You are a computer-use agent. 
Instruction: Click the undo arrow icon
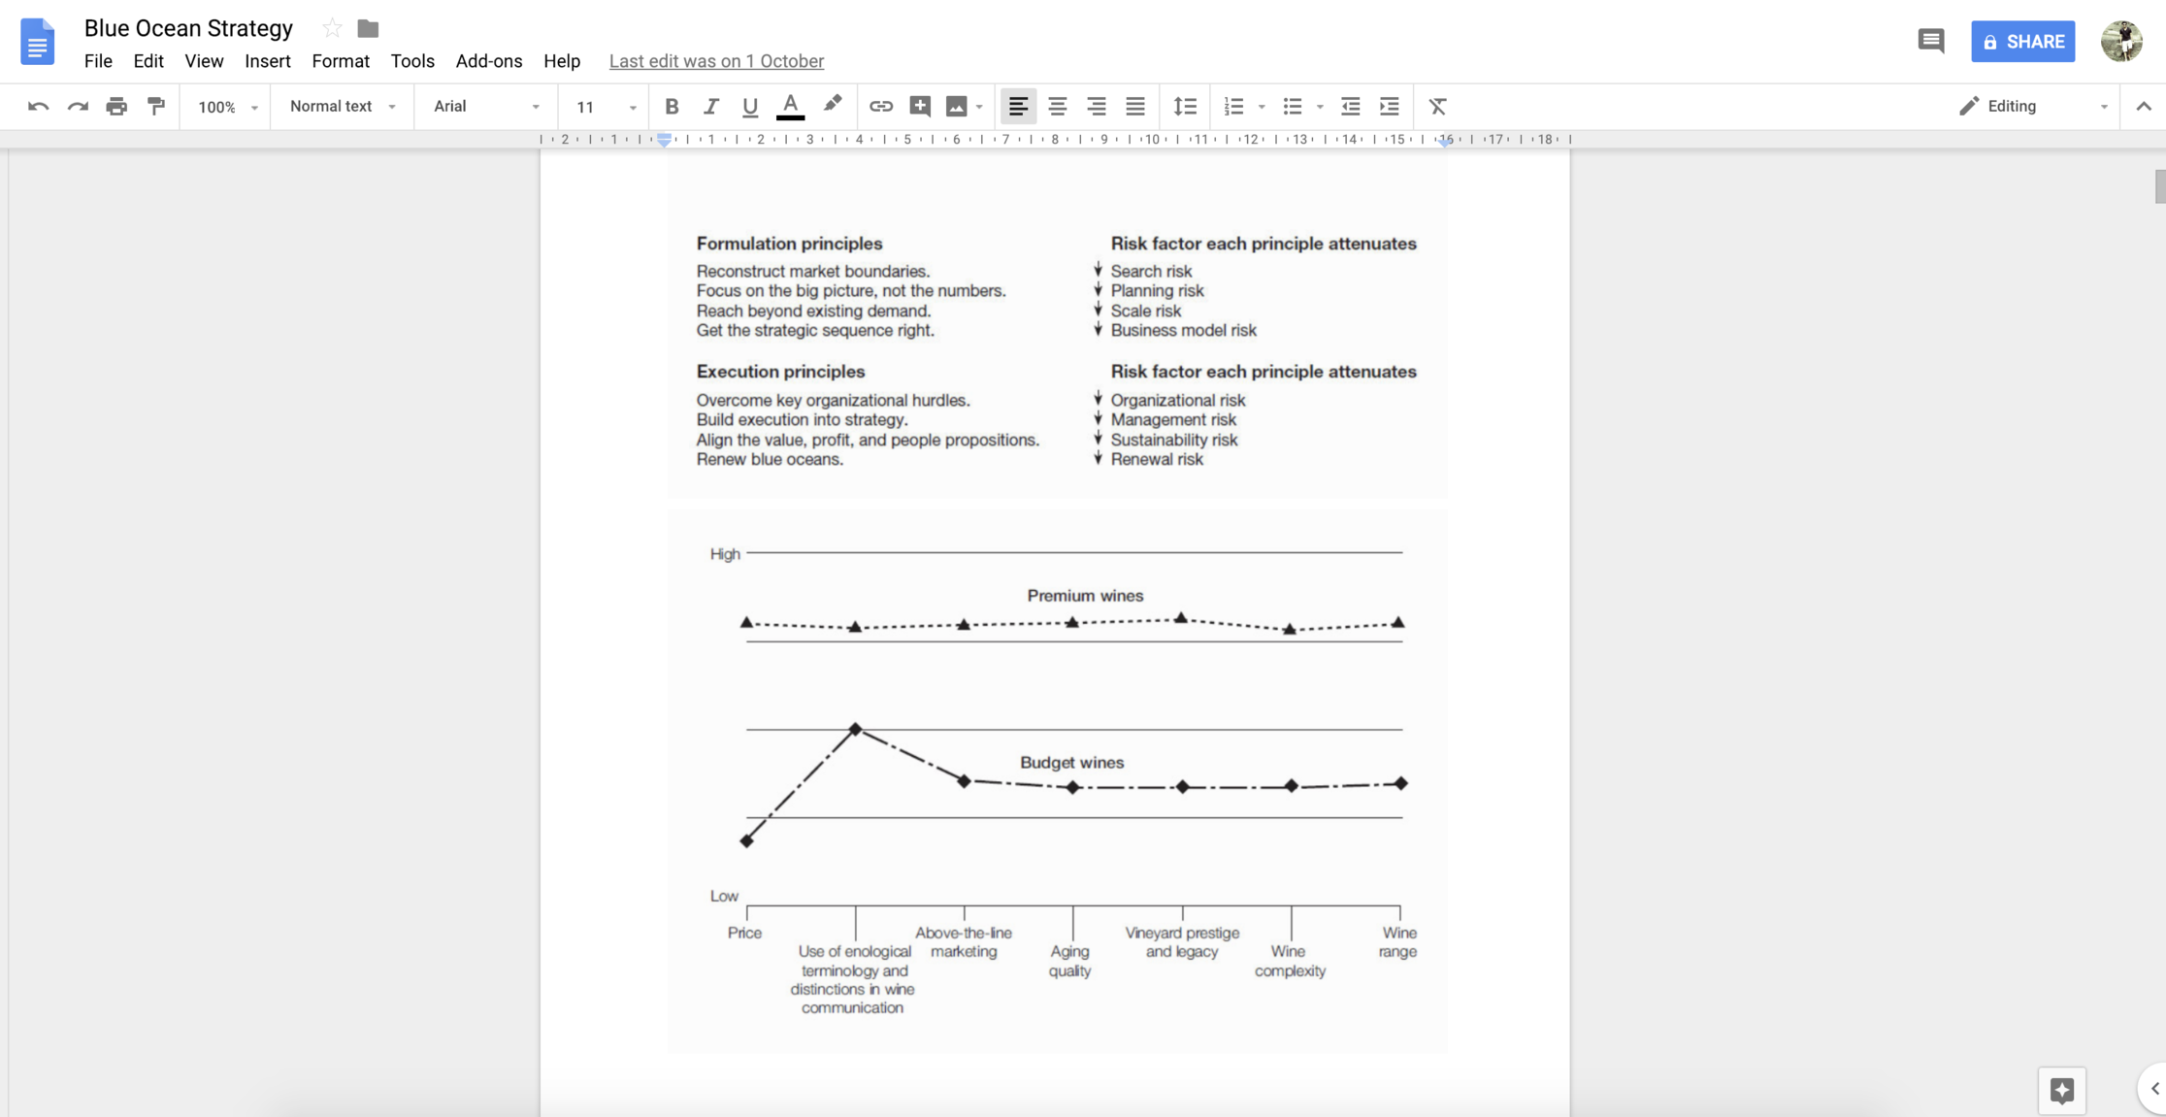tap(38, 107)
